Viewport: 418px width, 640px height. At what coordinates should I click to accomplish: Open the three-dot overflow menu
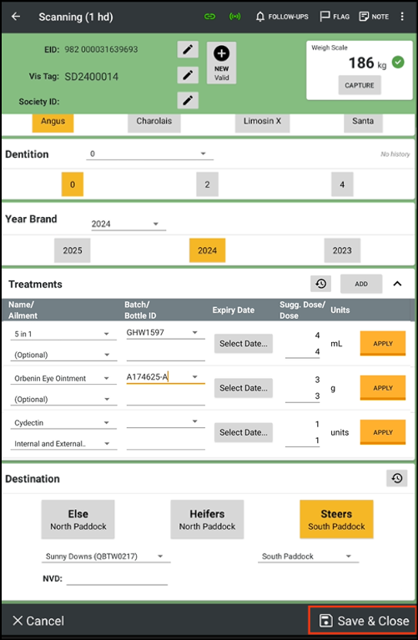402,17
